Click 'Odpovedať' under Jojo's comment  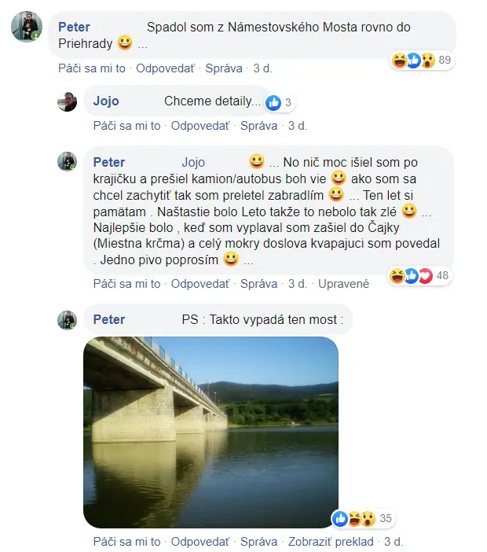pyautogui.click(x=200, y=126)
